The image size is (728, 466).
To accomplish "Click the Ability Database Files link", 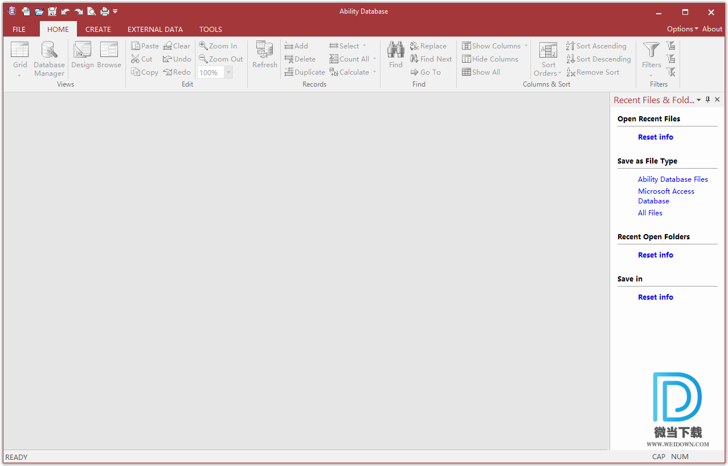I will tap(673, 179).
